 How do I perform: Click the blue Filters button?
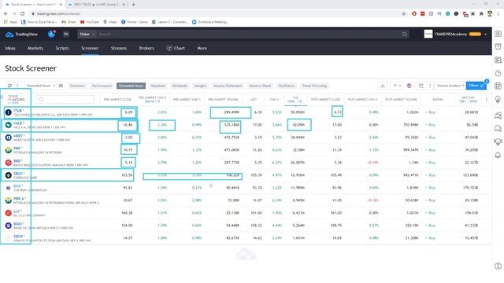(476, 86)
